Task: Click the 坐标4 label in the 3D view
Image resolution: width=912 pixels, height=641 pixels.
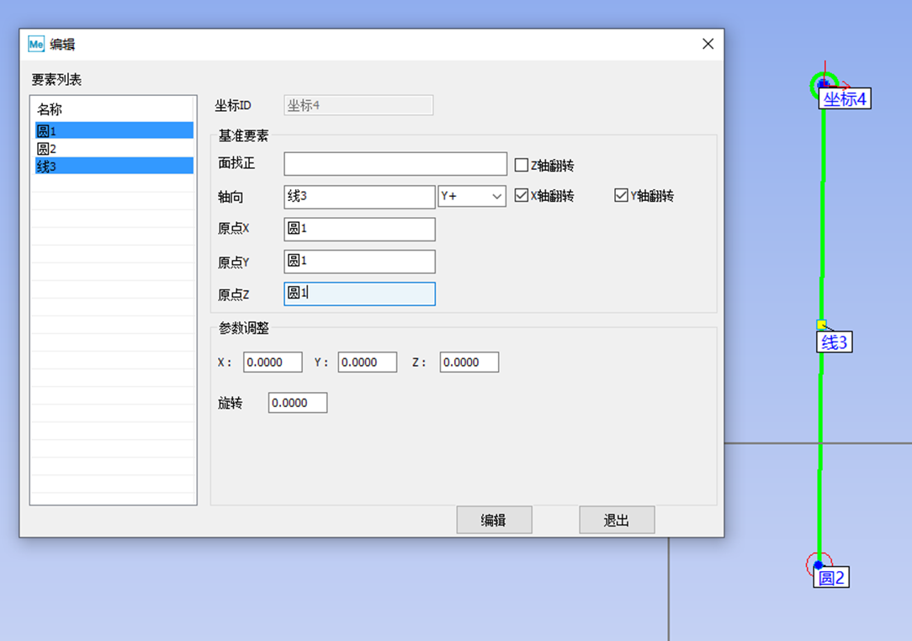Action: [845, 98]
